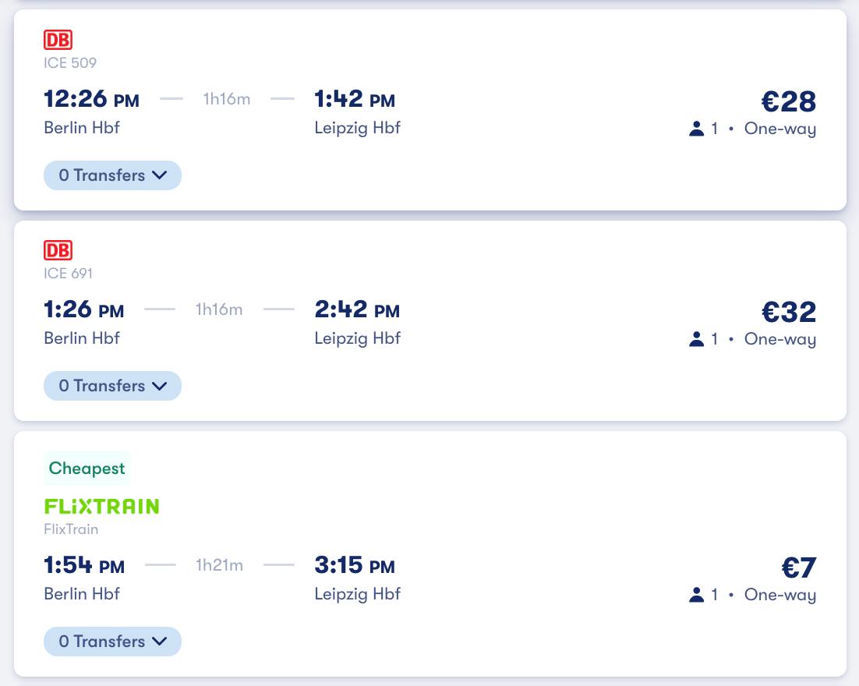Click the DB logo on ICE 509 card
Viewport: 859px width, 686px height.
pyautogui.click(x=58, y=40)
